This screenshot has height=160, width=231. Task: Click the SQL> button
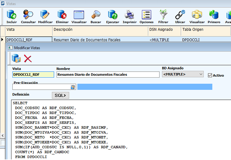[x=60, y=95]
